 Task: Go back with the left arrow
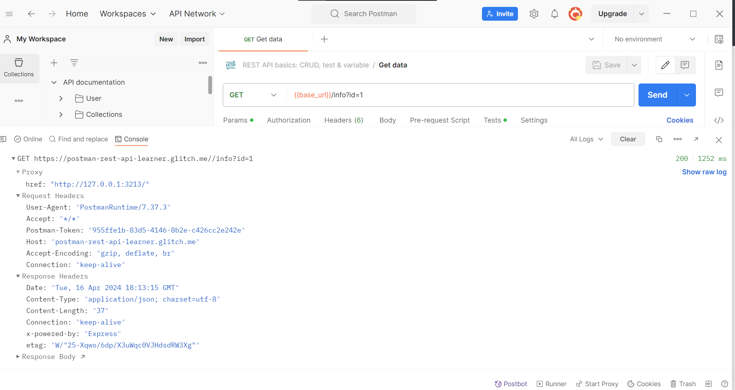coord(31,14)
